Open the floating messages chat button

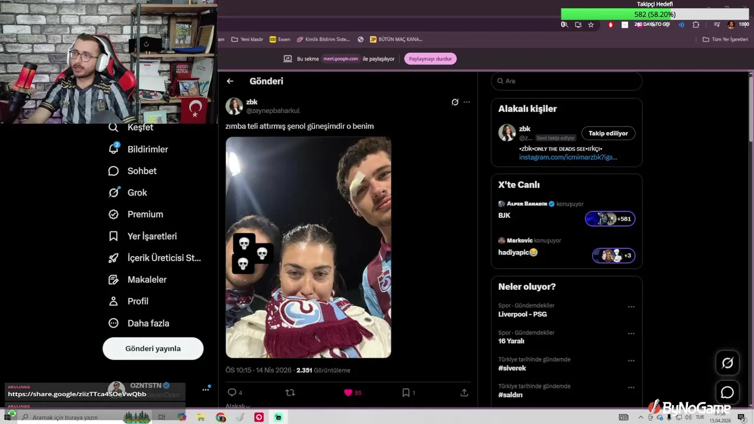[x=727, y=392]
